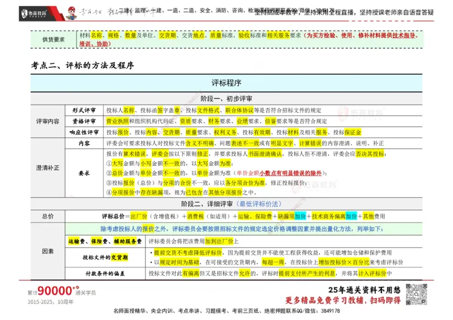Screen dimensions: 453x320
Task: Click the QR code at bottom right
Action: point(416,295)
